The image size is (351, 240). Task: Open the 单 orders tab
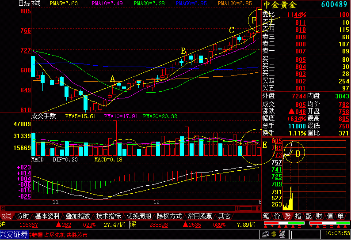(x=340, y=216)
